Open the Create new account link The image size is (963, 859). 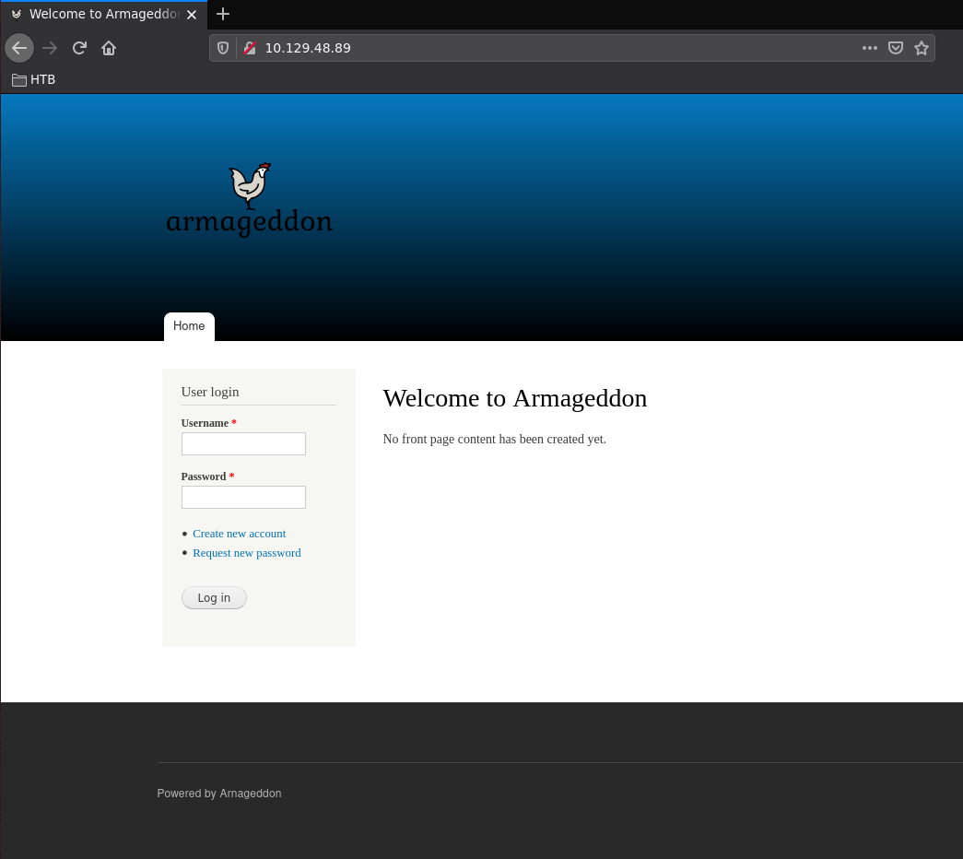[x=239, y=534]
